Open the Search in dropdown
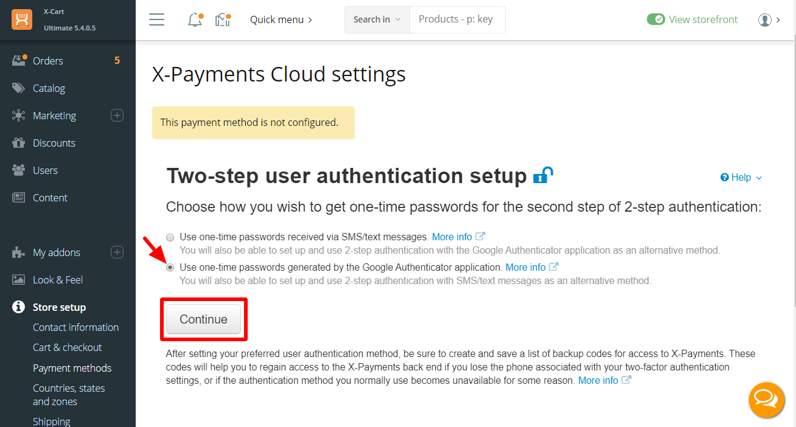The image size is (796, 427). pos(377,19)
